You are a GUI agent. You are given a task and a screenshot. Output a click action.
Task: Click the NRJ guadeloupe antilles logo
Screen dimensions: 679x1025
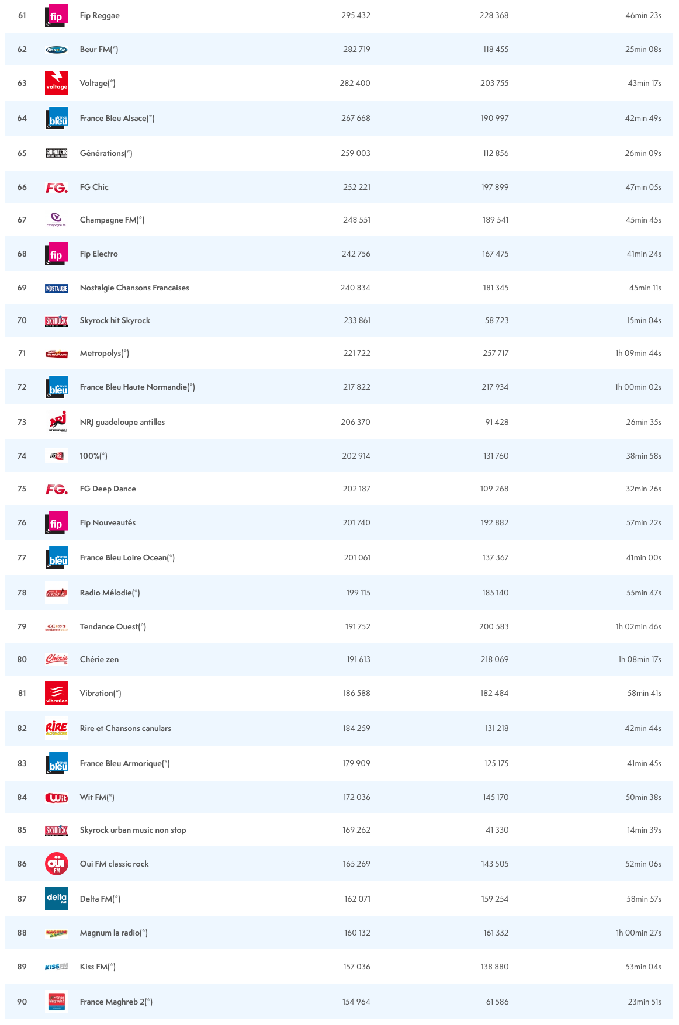click(x=57, y=421)
